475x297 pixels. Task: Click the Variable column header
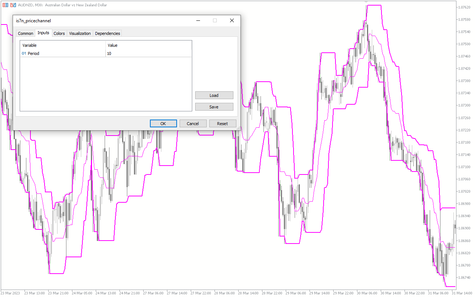63,45
